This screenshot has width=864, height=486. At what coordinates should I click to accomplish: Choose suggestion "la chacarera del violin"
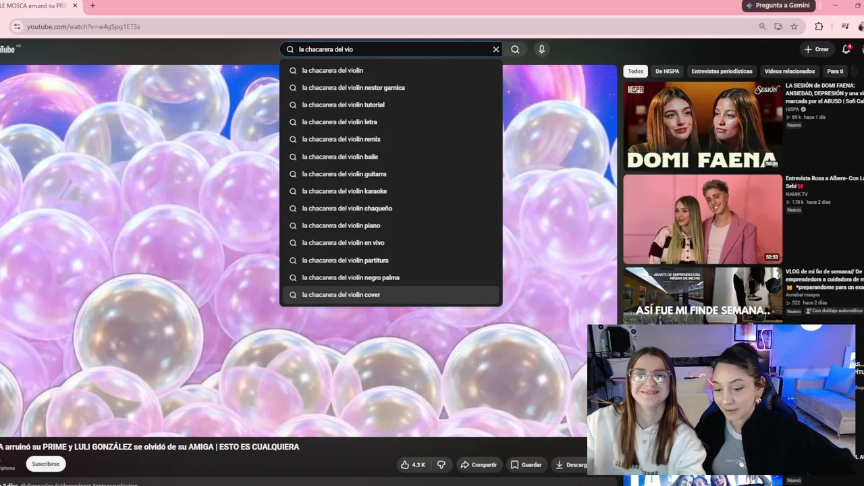[x=391, y=70]
